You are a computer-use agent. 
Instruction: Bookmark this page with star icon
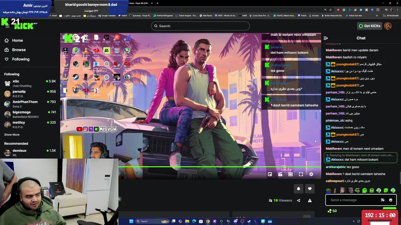coord(330,10)
